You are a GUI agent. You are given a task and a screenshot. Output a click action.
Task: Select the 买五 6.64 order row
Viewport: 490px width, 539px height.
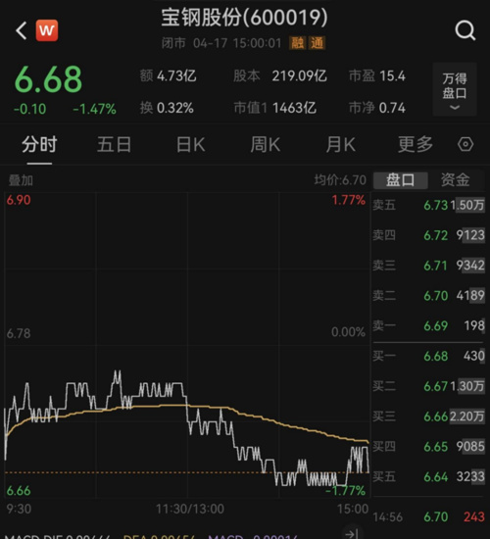click(429, 477)
